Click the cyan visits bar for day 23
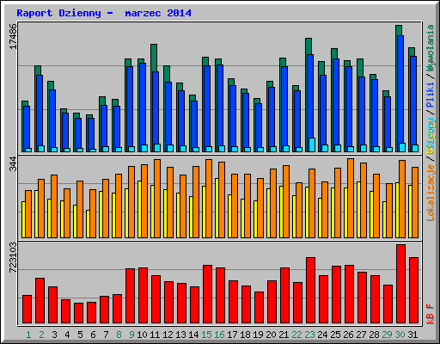This screenshot has height=344, width=440. (312, 144)
